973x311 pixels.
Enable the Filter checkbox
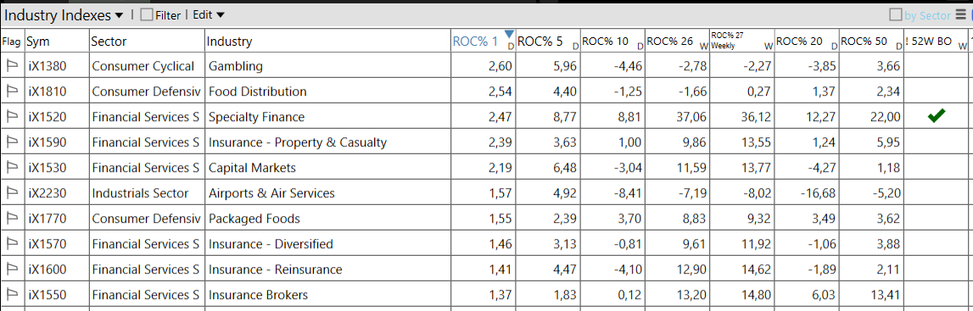pyautogui.click(x=147, y=15)
